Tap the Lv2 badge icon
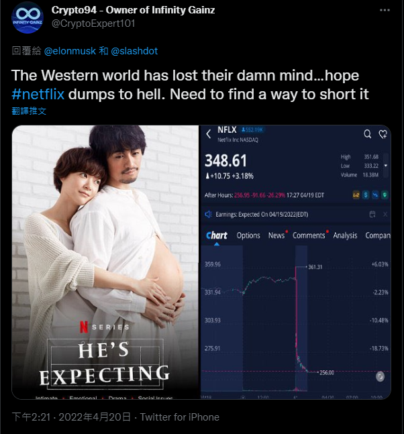Viewport: 404px width, 434px height. [x=356, y=195]
